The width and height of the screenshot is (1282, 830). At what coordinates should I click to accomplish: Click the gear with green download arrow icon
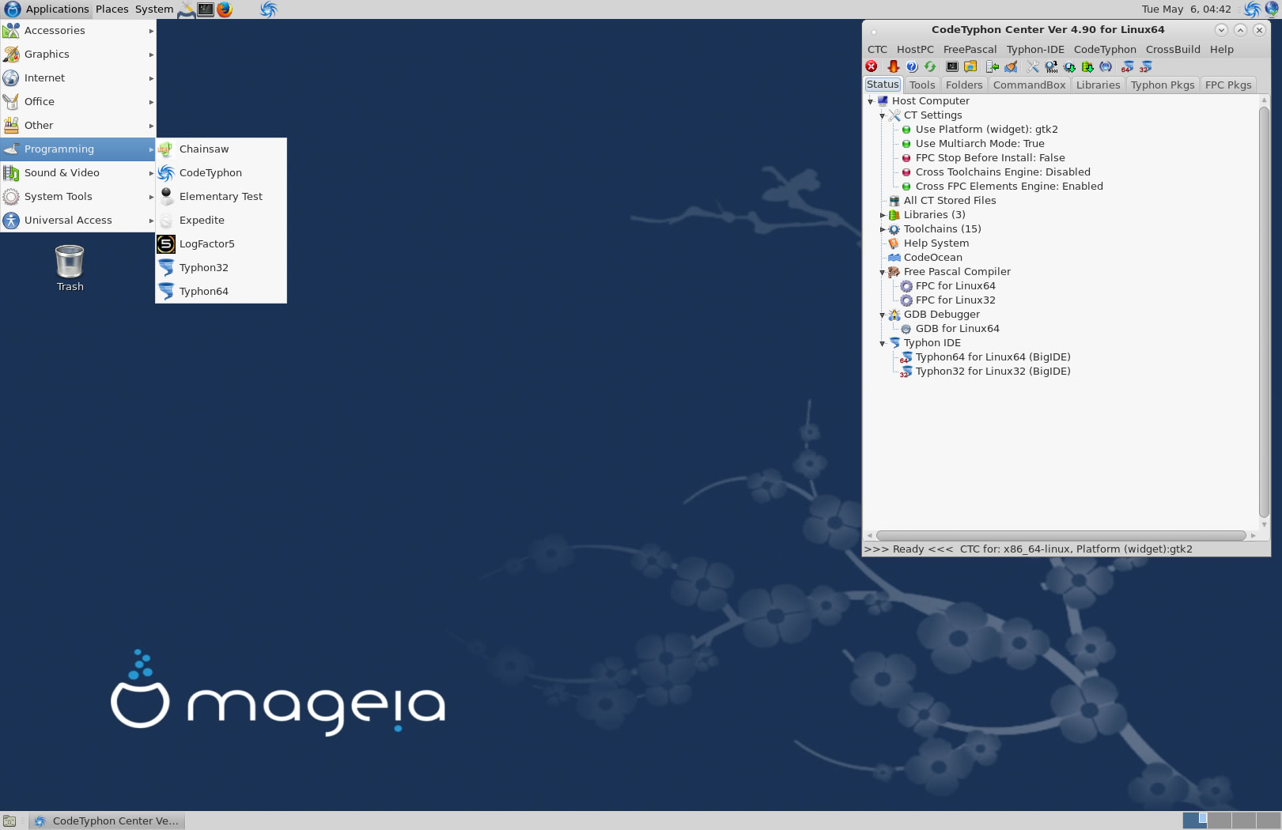(x=1069, y=66)
